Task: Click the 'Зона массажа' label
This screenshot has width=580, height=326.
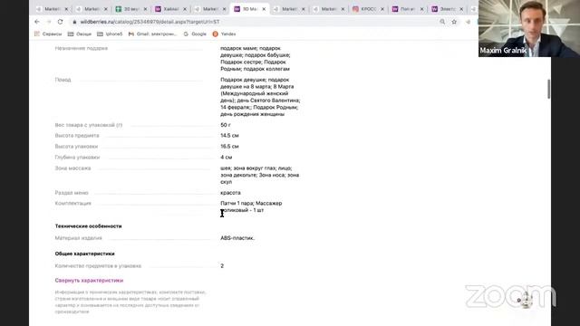Action: pos(72,168)
